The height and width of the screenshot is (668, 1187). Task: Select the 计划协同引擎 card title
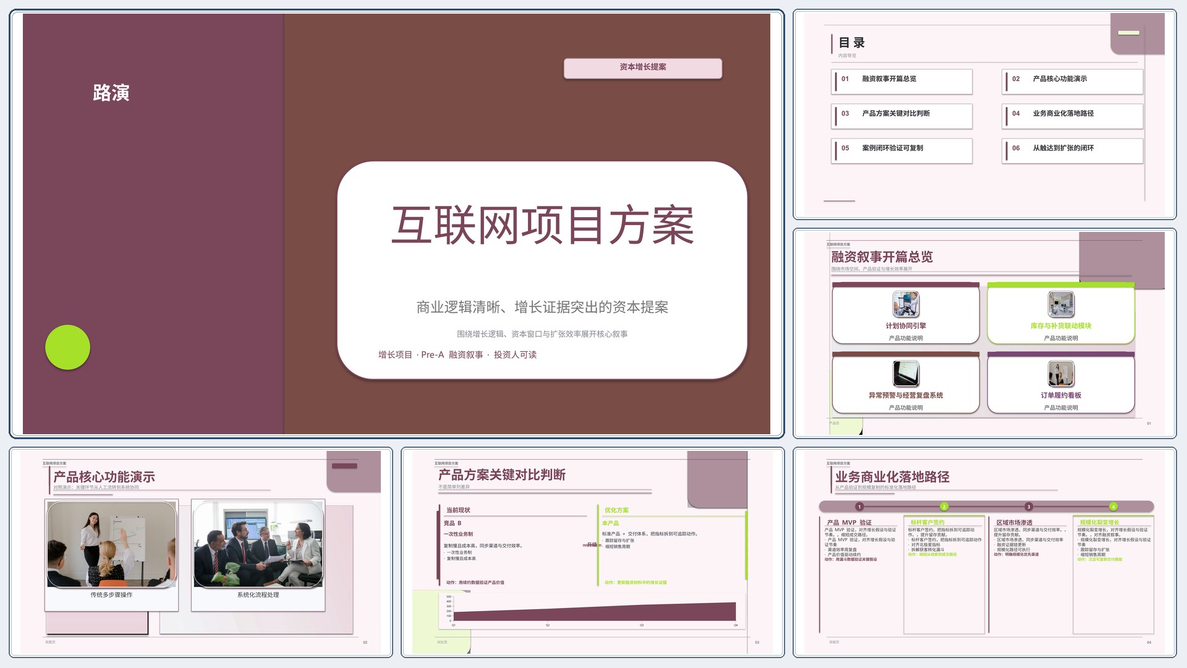(x=906, y=326)
